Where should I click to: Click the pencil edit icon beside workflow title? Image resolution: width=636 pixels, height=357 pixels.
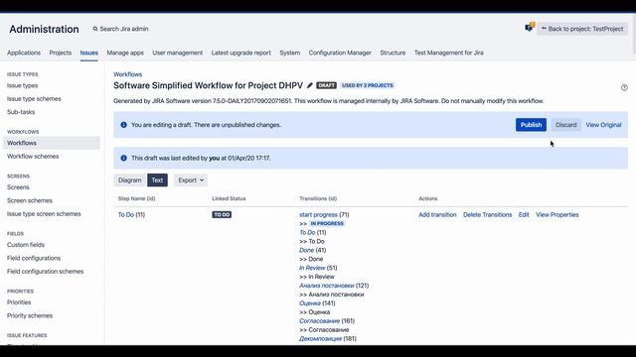point(309,85)
